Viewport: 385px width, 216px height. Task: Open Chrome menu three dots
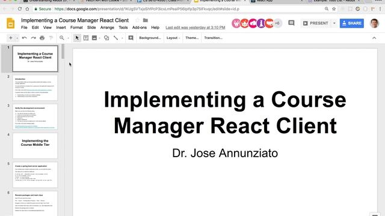tap(380, 9)
